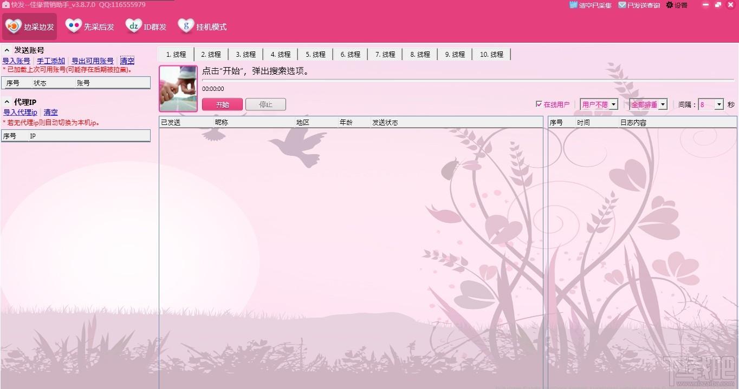Screen dimensions: 739x389
Task: Switch to tab 10. 线程
Action: click(491, 54)
